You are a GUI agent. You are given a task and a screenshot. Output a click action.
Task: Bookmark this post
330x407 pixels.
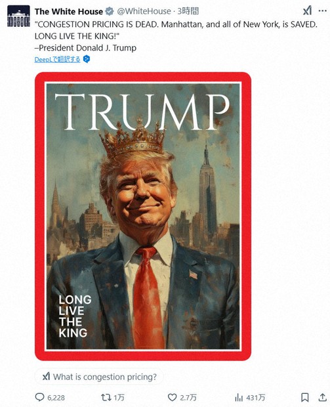305,397
